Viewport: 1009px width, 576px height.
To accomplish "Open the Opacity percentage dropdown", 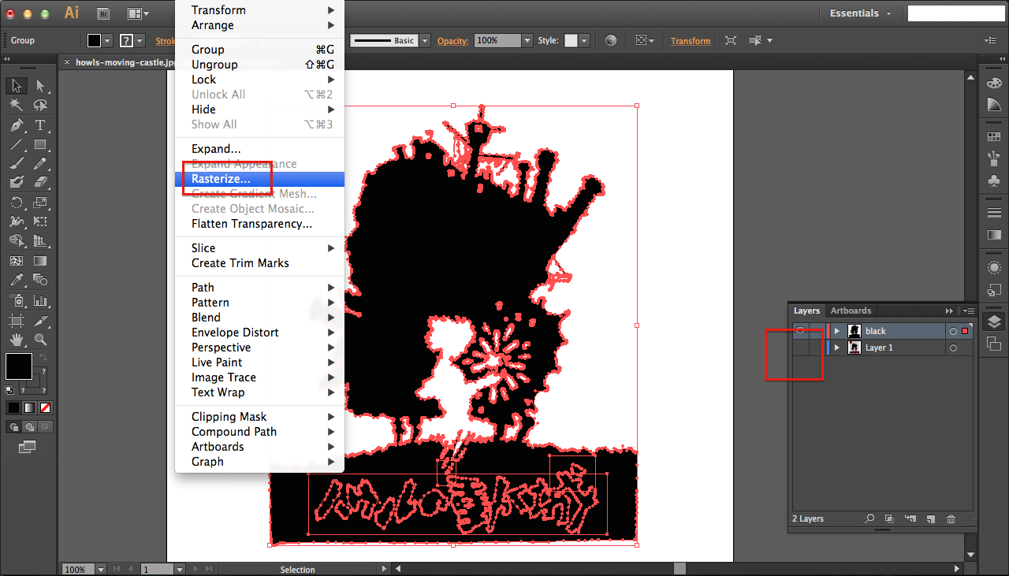I will [527, 40].
